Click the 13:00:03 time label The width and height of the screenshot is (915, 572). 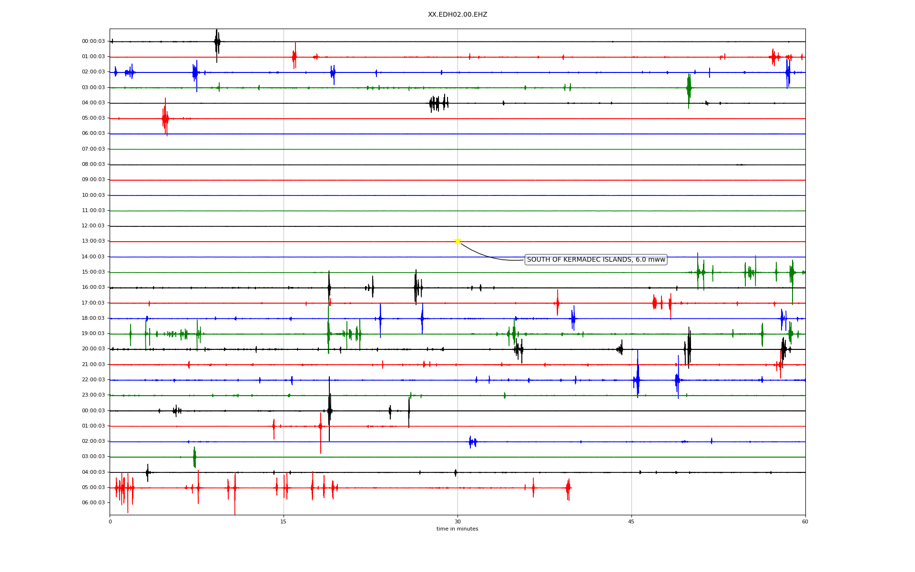click(93, 241)
